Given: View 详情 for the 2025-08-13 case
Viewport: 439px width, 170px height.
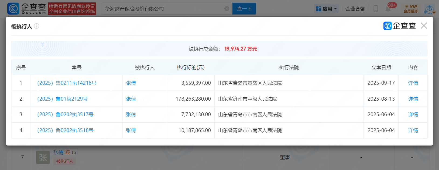Looking at the screenshot, I should pyautogui.click(x=413, y=99).
